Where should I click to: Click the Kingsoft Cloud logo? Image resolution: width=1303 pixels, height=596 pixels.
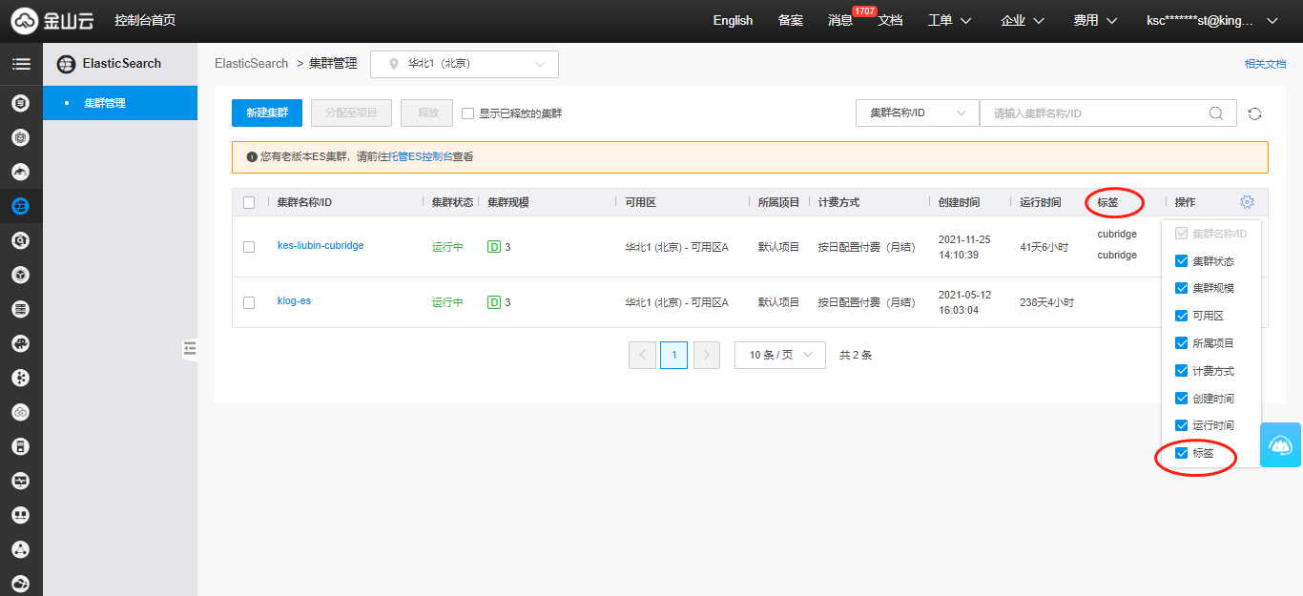52,20
